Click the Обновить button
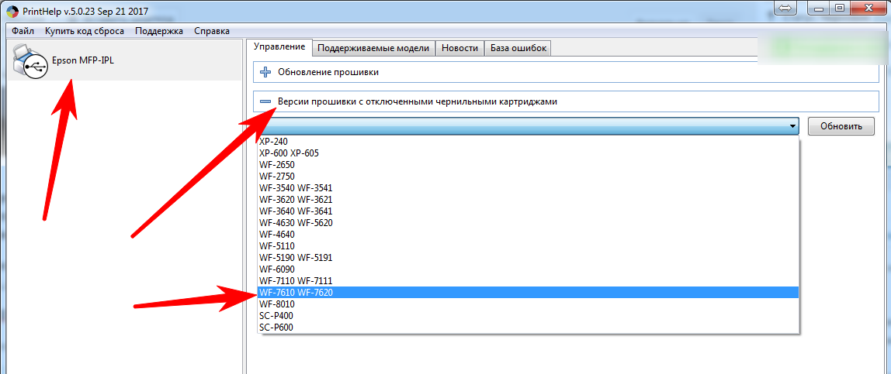 coord(841,126)
